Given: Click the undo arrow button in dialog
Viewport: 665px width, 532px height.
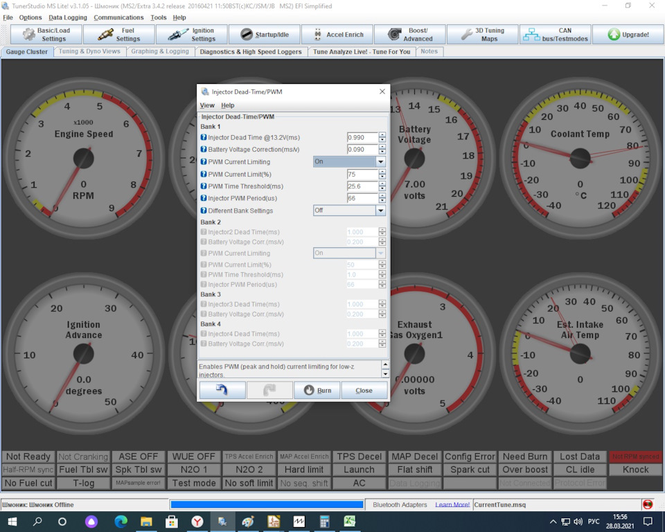Looking at the screenshot, I should 222,390.
